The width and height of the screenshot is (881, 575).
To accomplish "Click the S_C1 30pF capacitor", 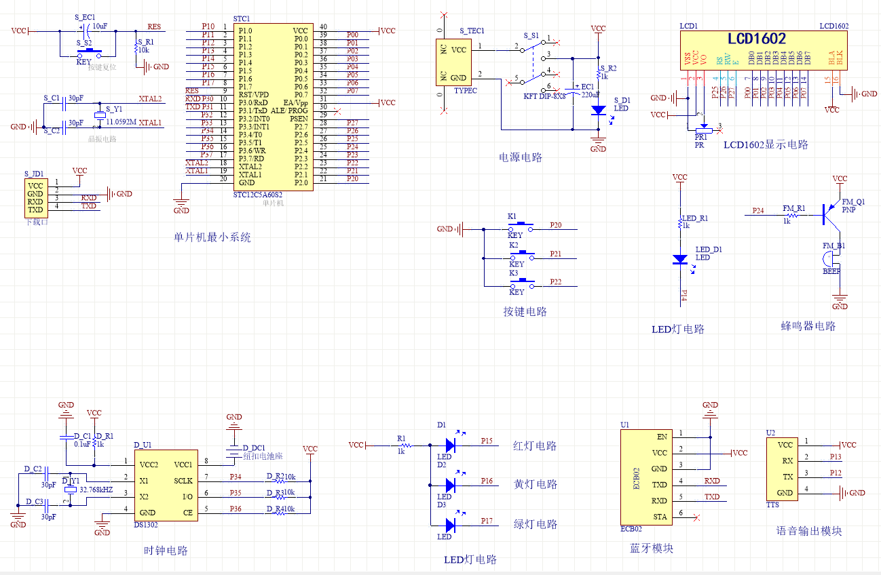I will point(63,102).
